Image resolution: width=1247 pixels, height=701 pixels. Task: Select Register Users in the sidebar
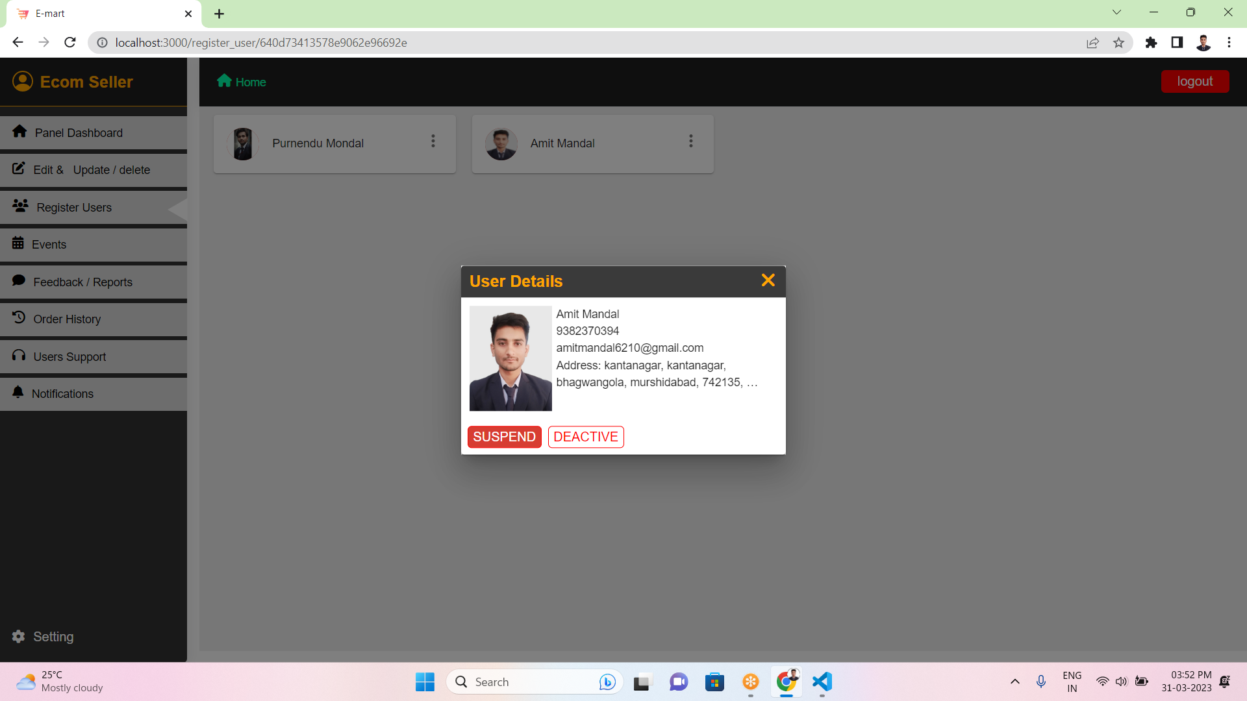click(74, 208)
